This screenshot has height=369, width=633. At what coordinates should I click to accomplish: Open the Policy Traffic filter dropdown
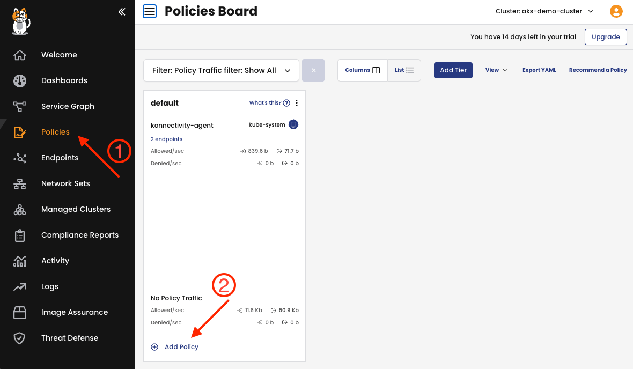point(221,70)
